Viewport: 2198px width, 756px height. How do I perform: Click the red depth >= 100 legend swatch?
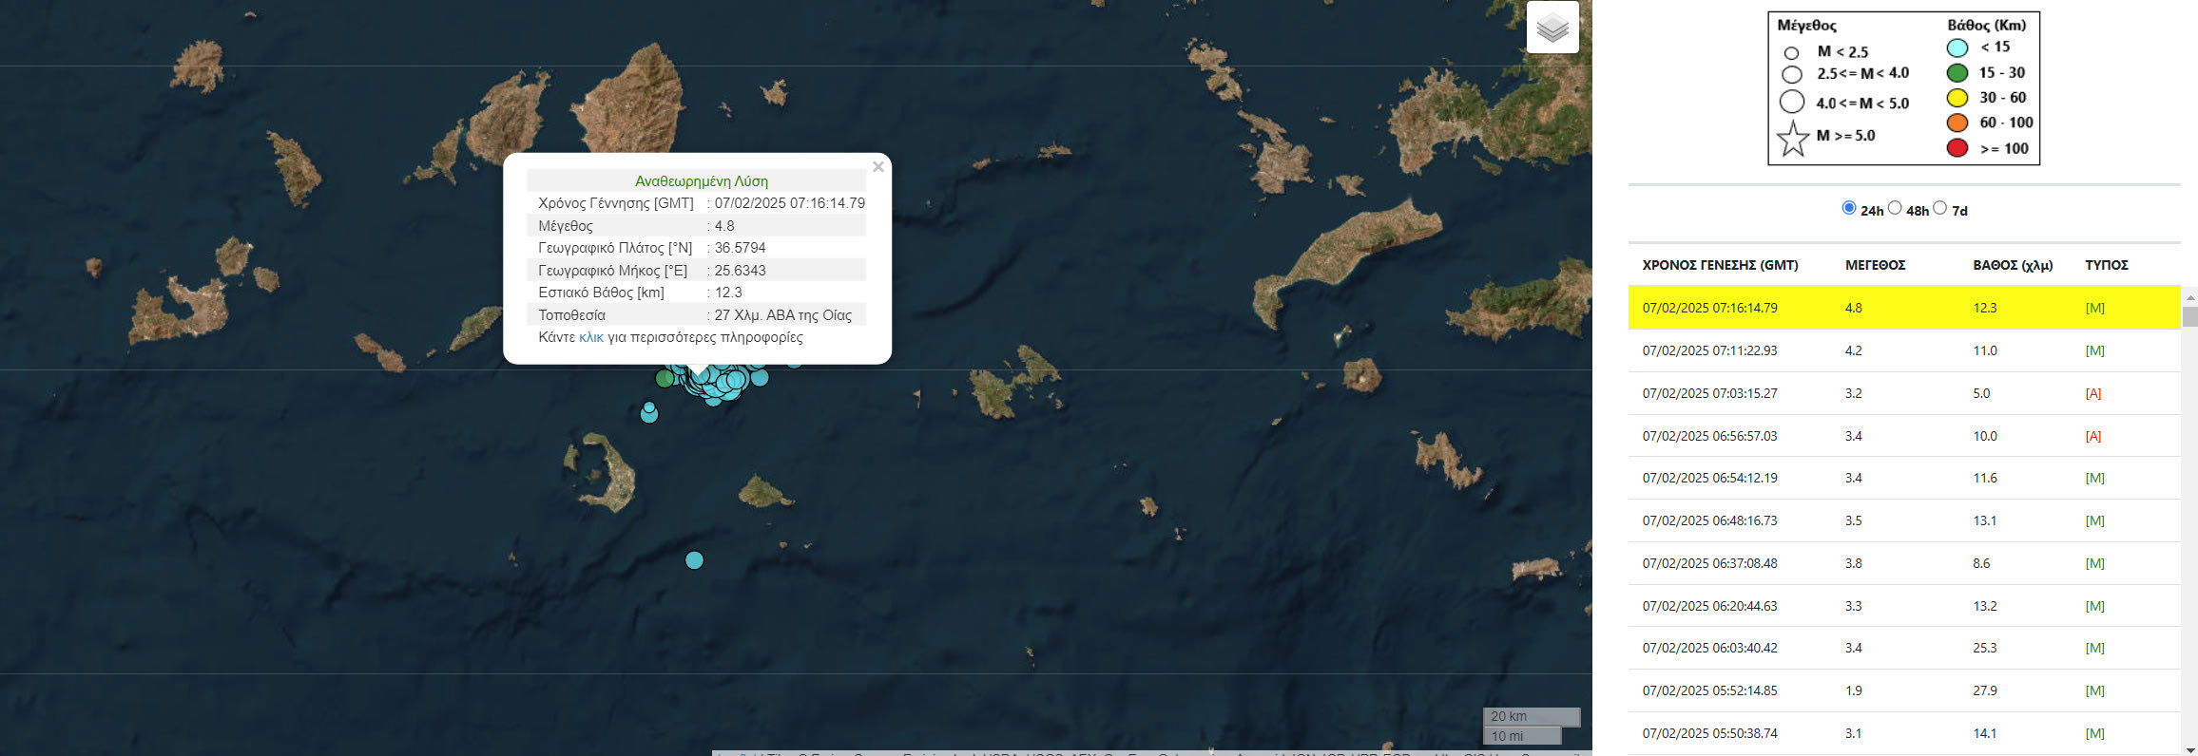tap(1957, 148)
